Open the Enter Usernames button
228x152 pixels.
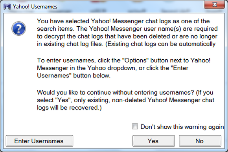click(x=39, y=141)
